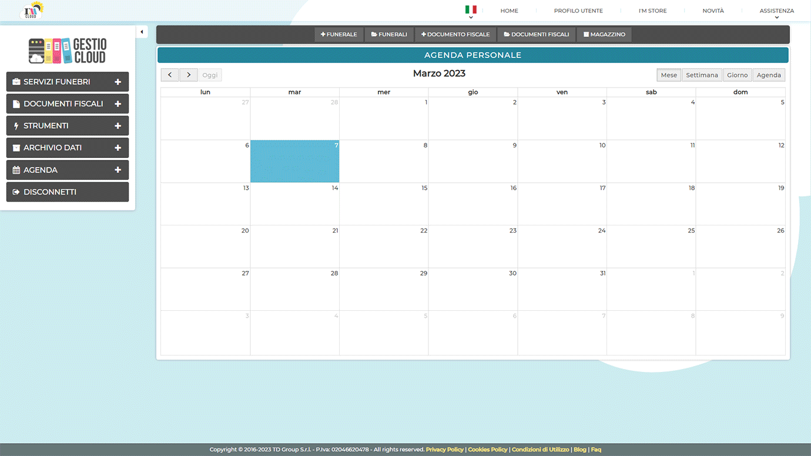Viewport: 811px width, 456px height.
Task: Click the calendar icon beside Agenda
Action: pos(16,170)
